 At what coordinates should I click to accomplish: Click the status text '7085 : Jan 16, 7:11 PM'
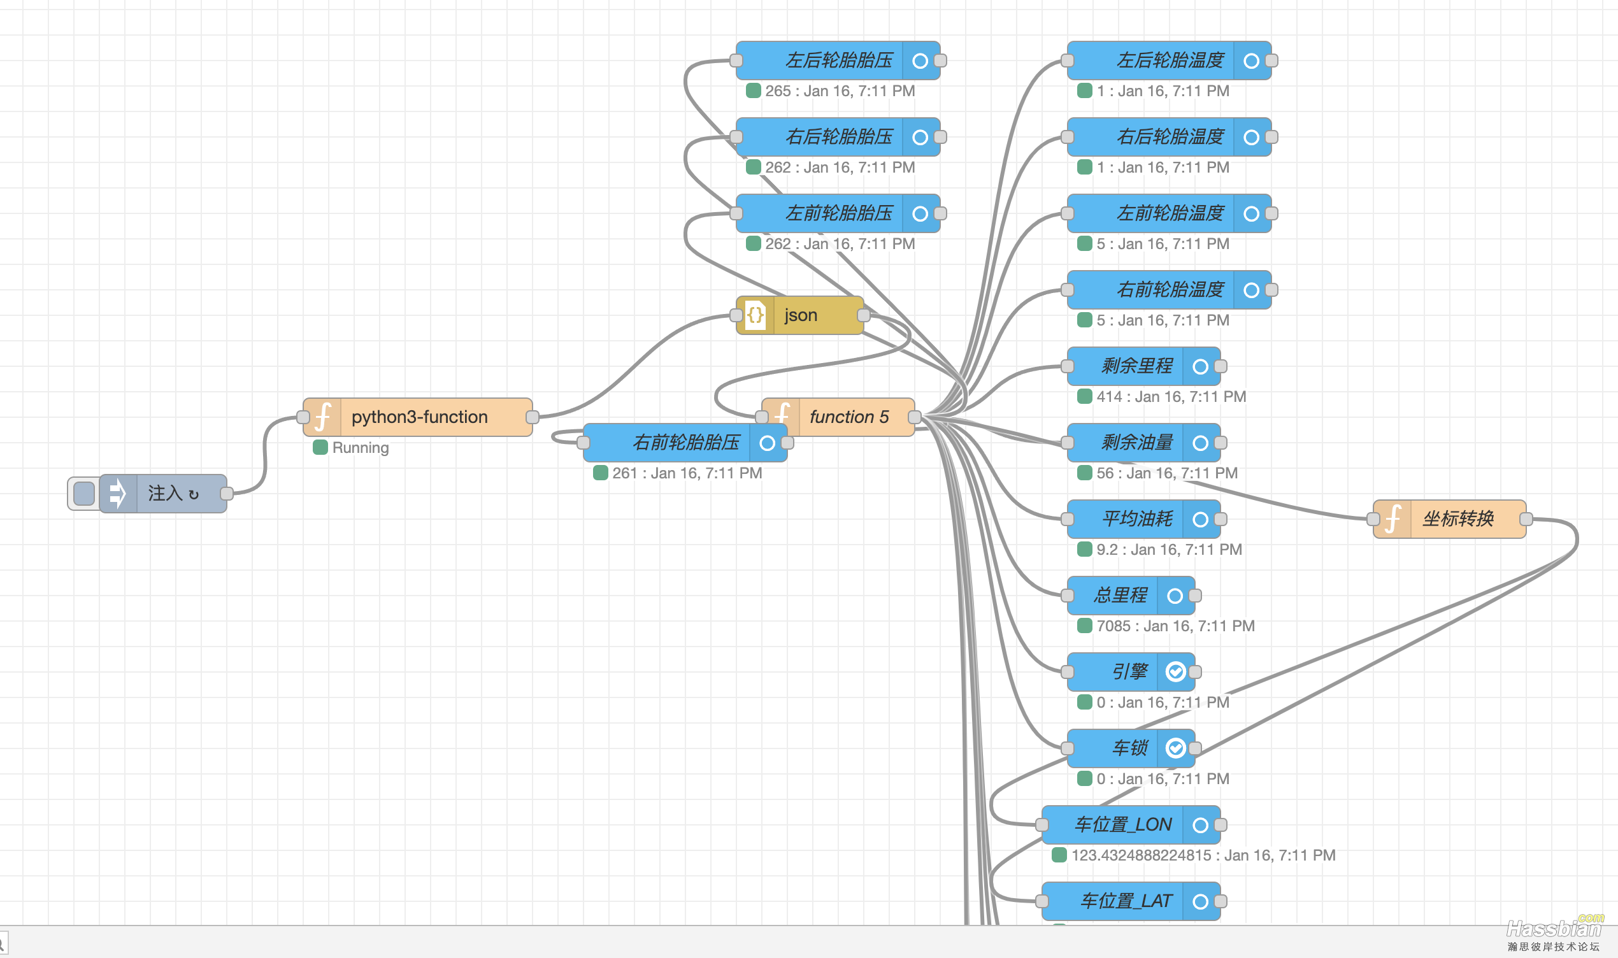(x=1175, y=626)
